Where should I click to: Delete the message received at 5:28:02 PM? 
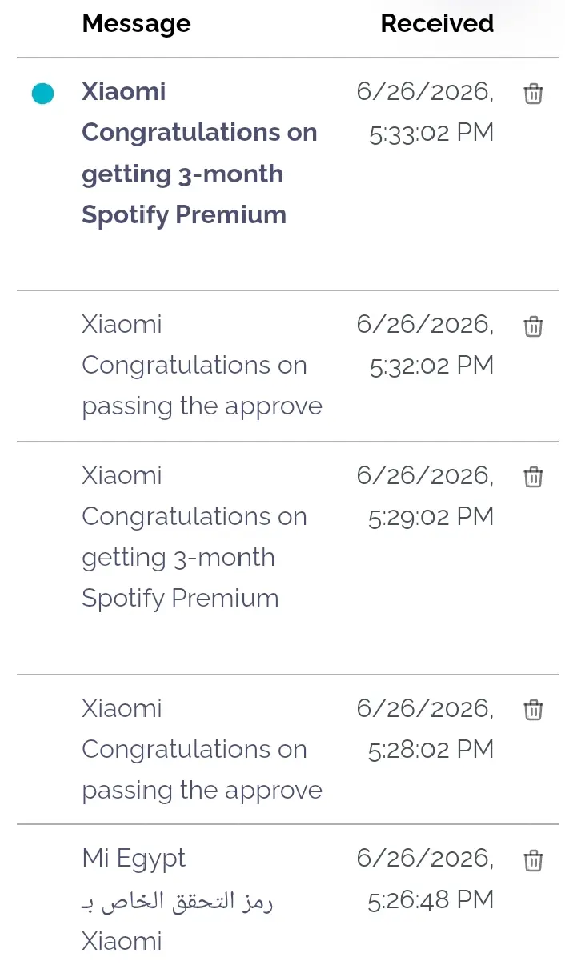[x=533, y=710]
